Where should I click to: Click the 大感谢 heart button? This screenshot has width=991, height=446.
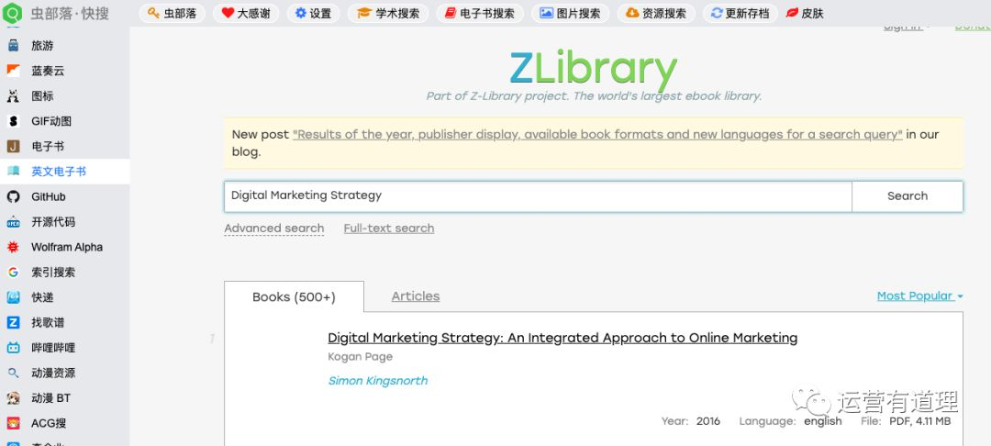click(x=245, y=13)
